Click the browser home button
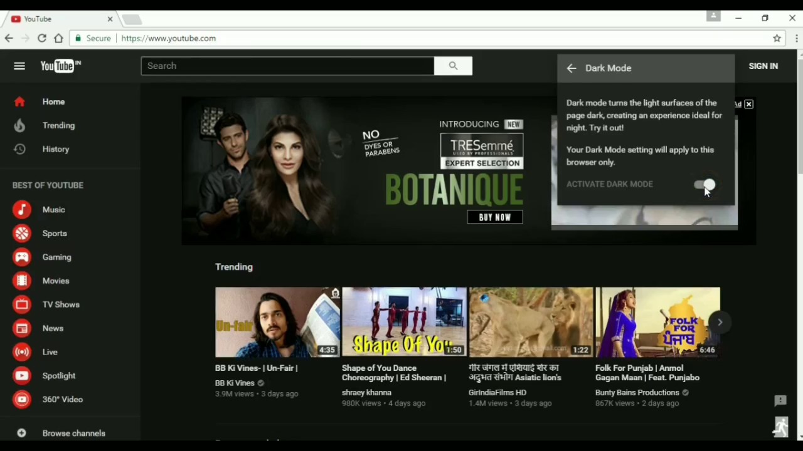The height and width of the screenshot is (451, 803). pos(58,38)
